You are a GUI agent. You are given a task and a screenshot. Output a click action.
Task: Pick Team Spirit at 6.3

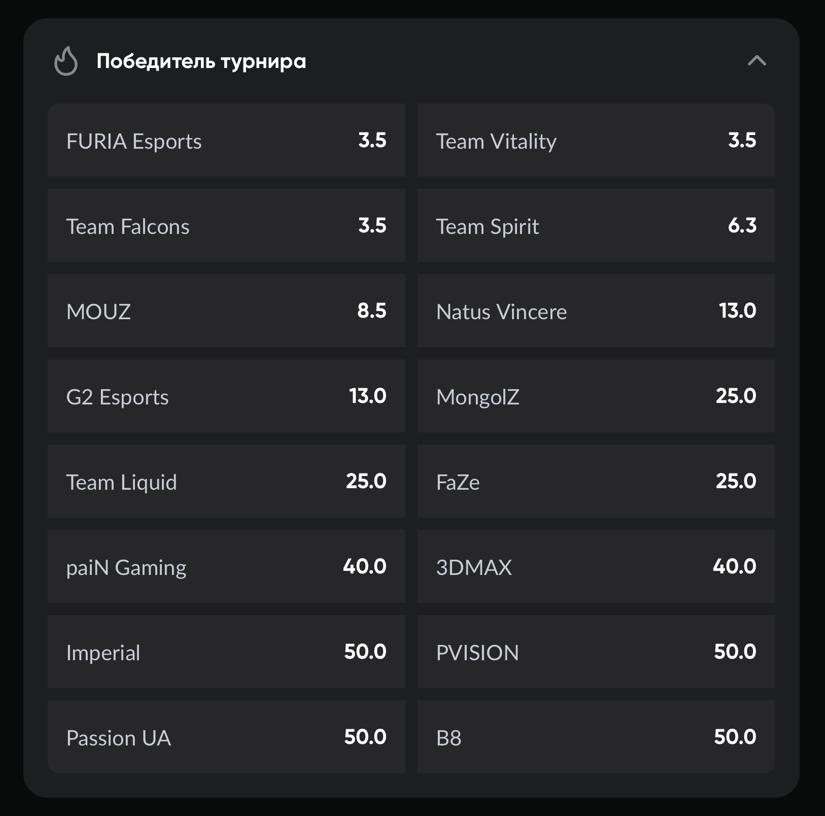[596, 226]
